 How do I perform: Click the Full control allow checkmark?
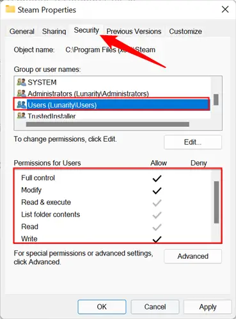157,178
